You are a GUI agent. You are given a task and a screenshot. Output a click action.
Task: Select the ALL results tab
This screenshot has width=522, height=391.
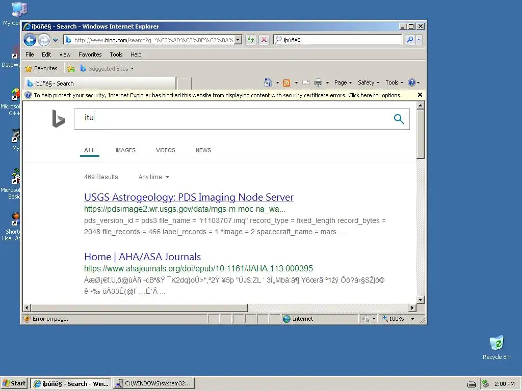tap(90, 150)
